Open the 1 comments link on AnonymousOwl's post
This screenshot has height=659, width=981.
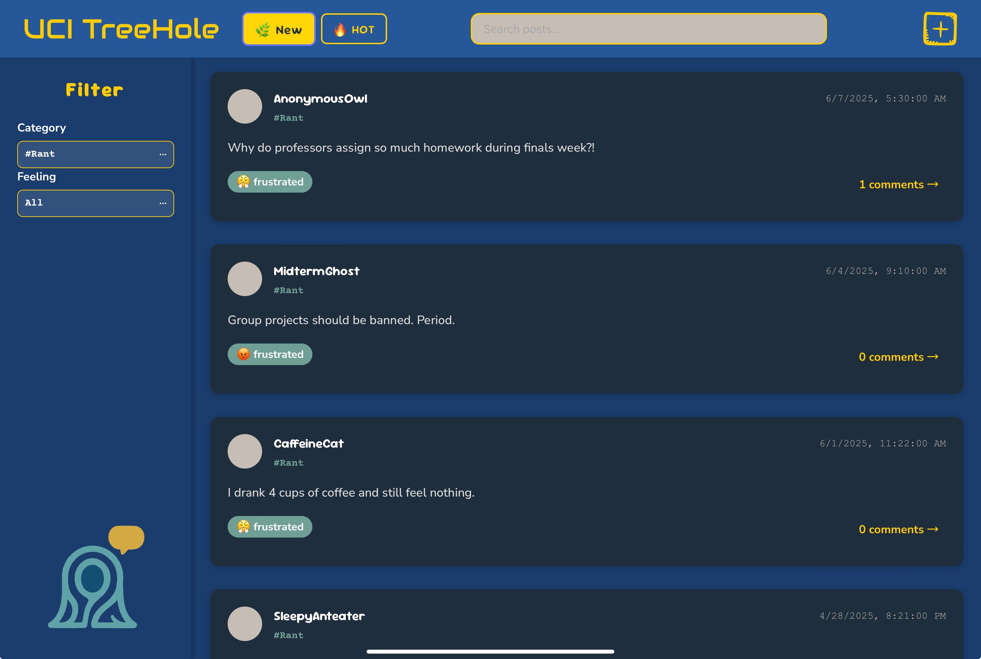click(899, 184)
